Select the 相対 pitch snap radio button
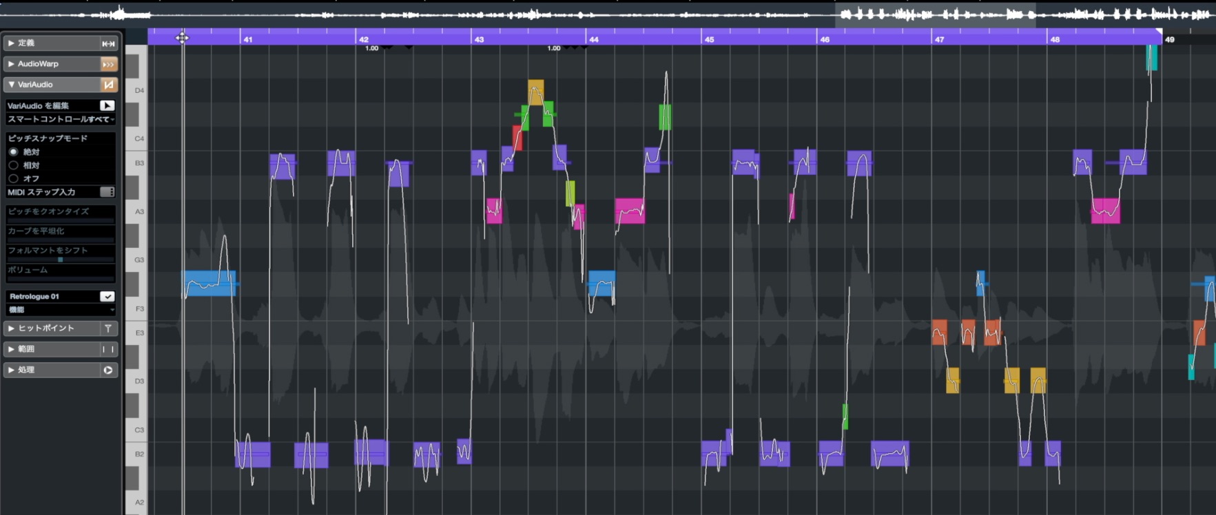Viewport: 1216px width, 515px height. (13, 165)
